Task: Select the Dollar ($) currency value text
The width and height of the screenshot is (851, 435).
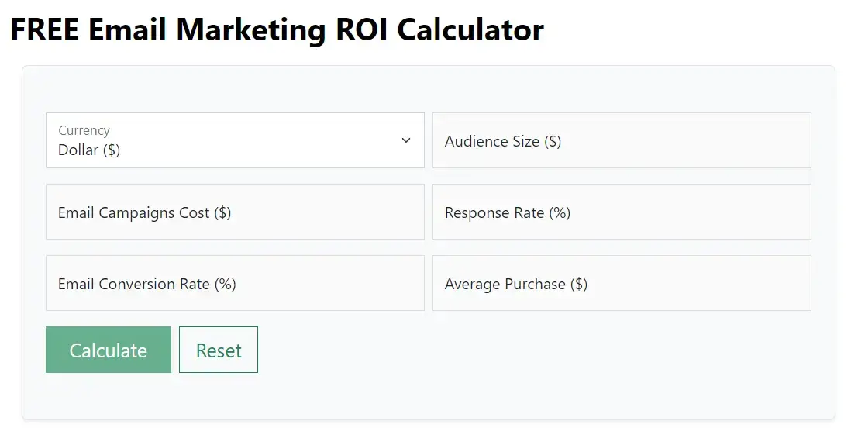Action: click(x=89, y=150)
